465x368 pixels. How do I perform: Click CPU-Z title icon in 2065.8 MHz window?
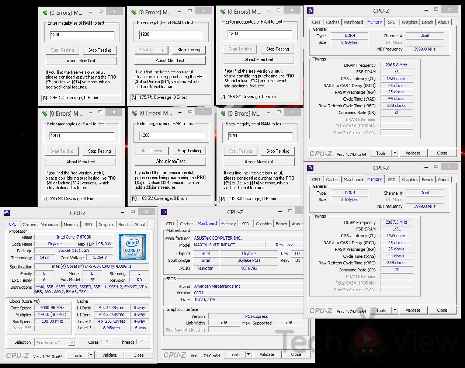pyautogui.click(x=310, y=11)
